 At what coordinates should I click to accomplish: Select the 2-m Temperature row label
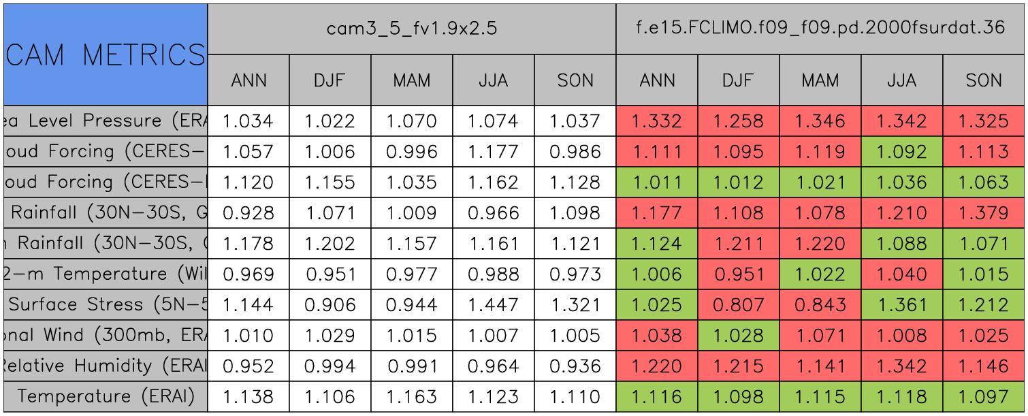point(106,274)
